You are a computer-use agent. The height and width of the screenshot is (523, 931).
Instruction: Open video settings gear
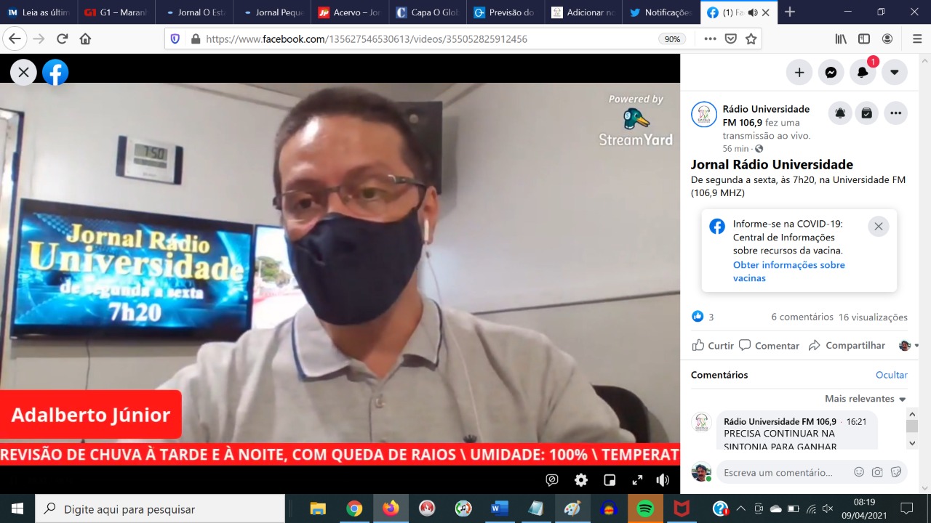click(581, 480)
